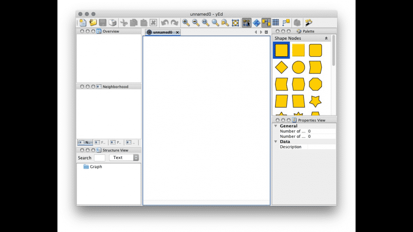The image size is (413, 232).
Task: Toggle the highlighted selection mode icon
Action: [x=246, y=23]
